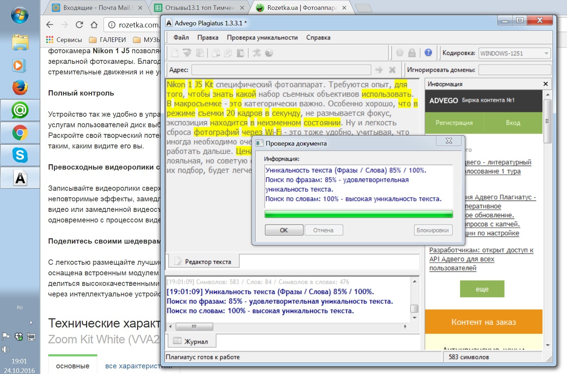The width and height of the screenshot is (567, 374).
Task: Click the padlock icon in toolbar
Action: (x=412, y=53)
